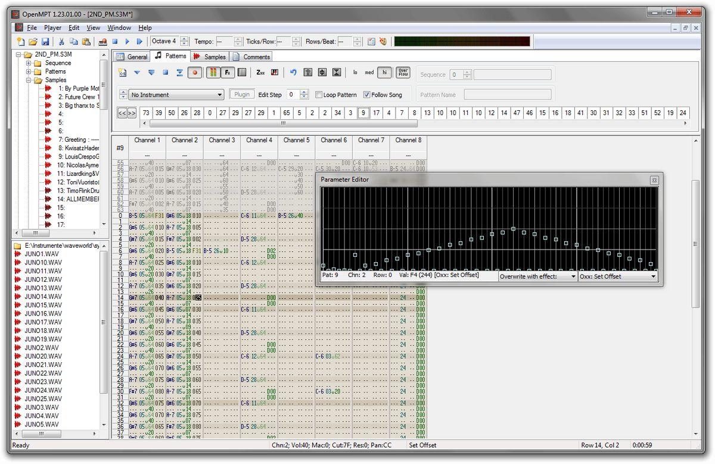This screenshot has height=464, width=715.
Task: Toggle the pattern Record button
Action: [x=194, y=73]
